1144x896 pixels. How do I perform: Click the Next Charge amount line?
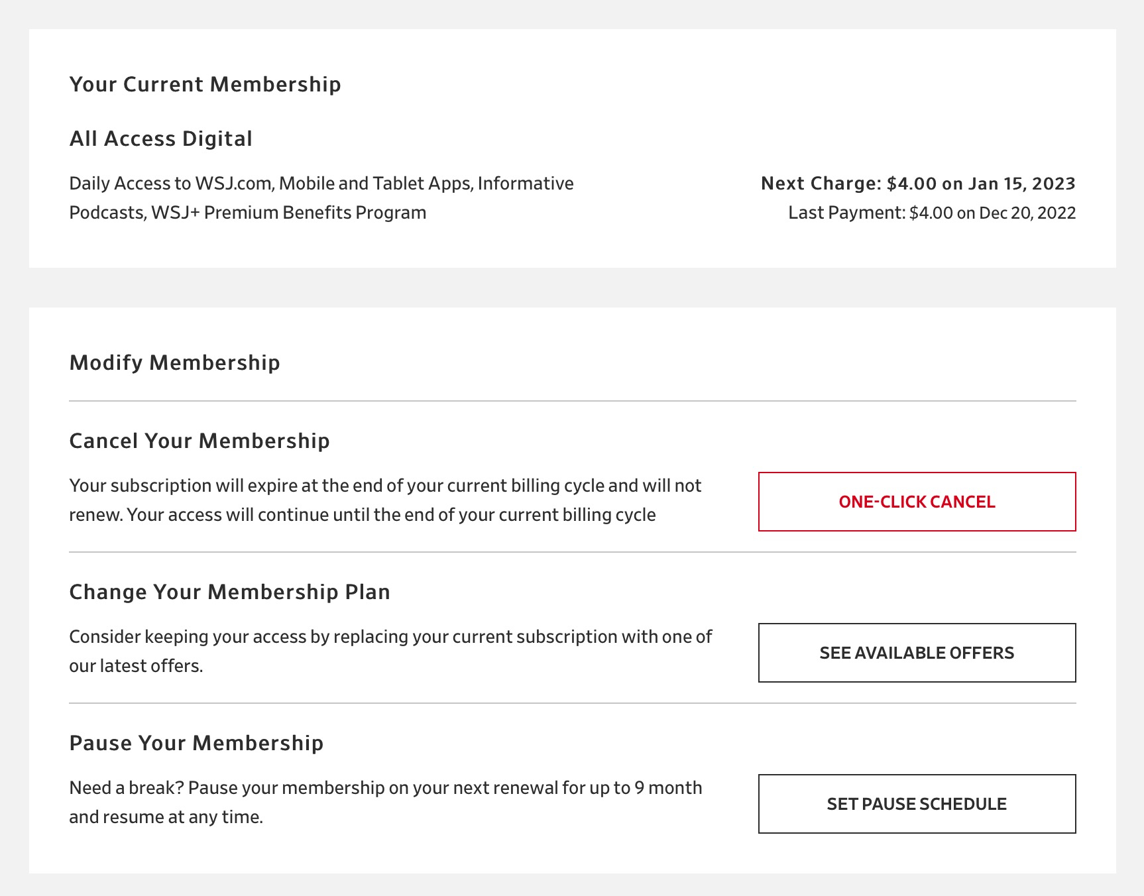(x=918, y=184)
